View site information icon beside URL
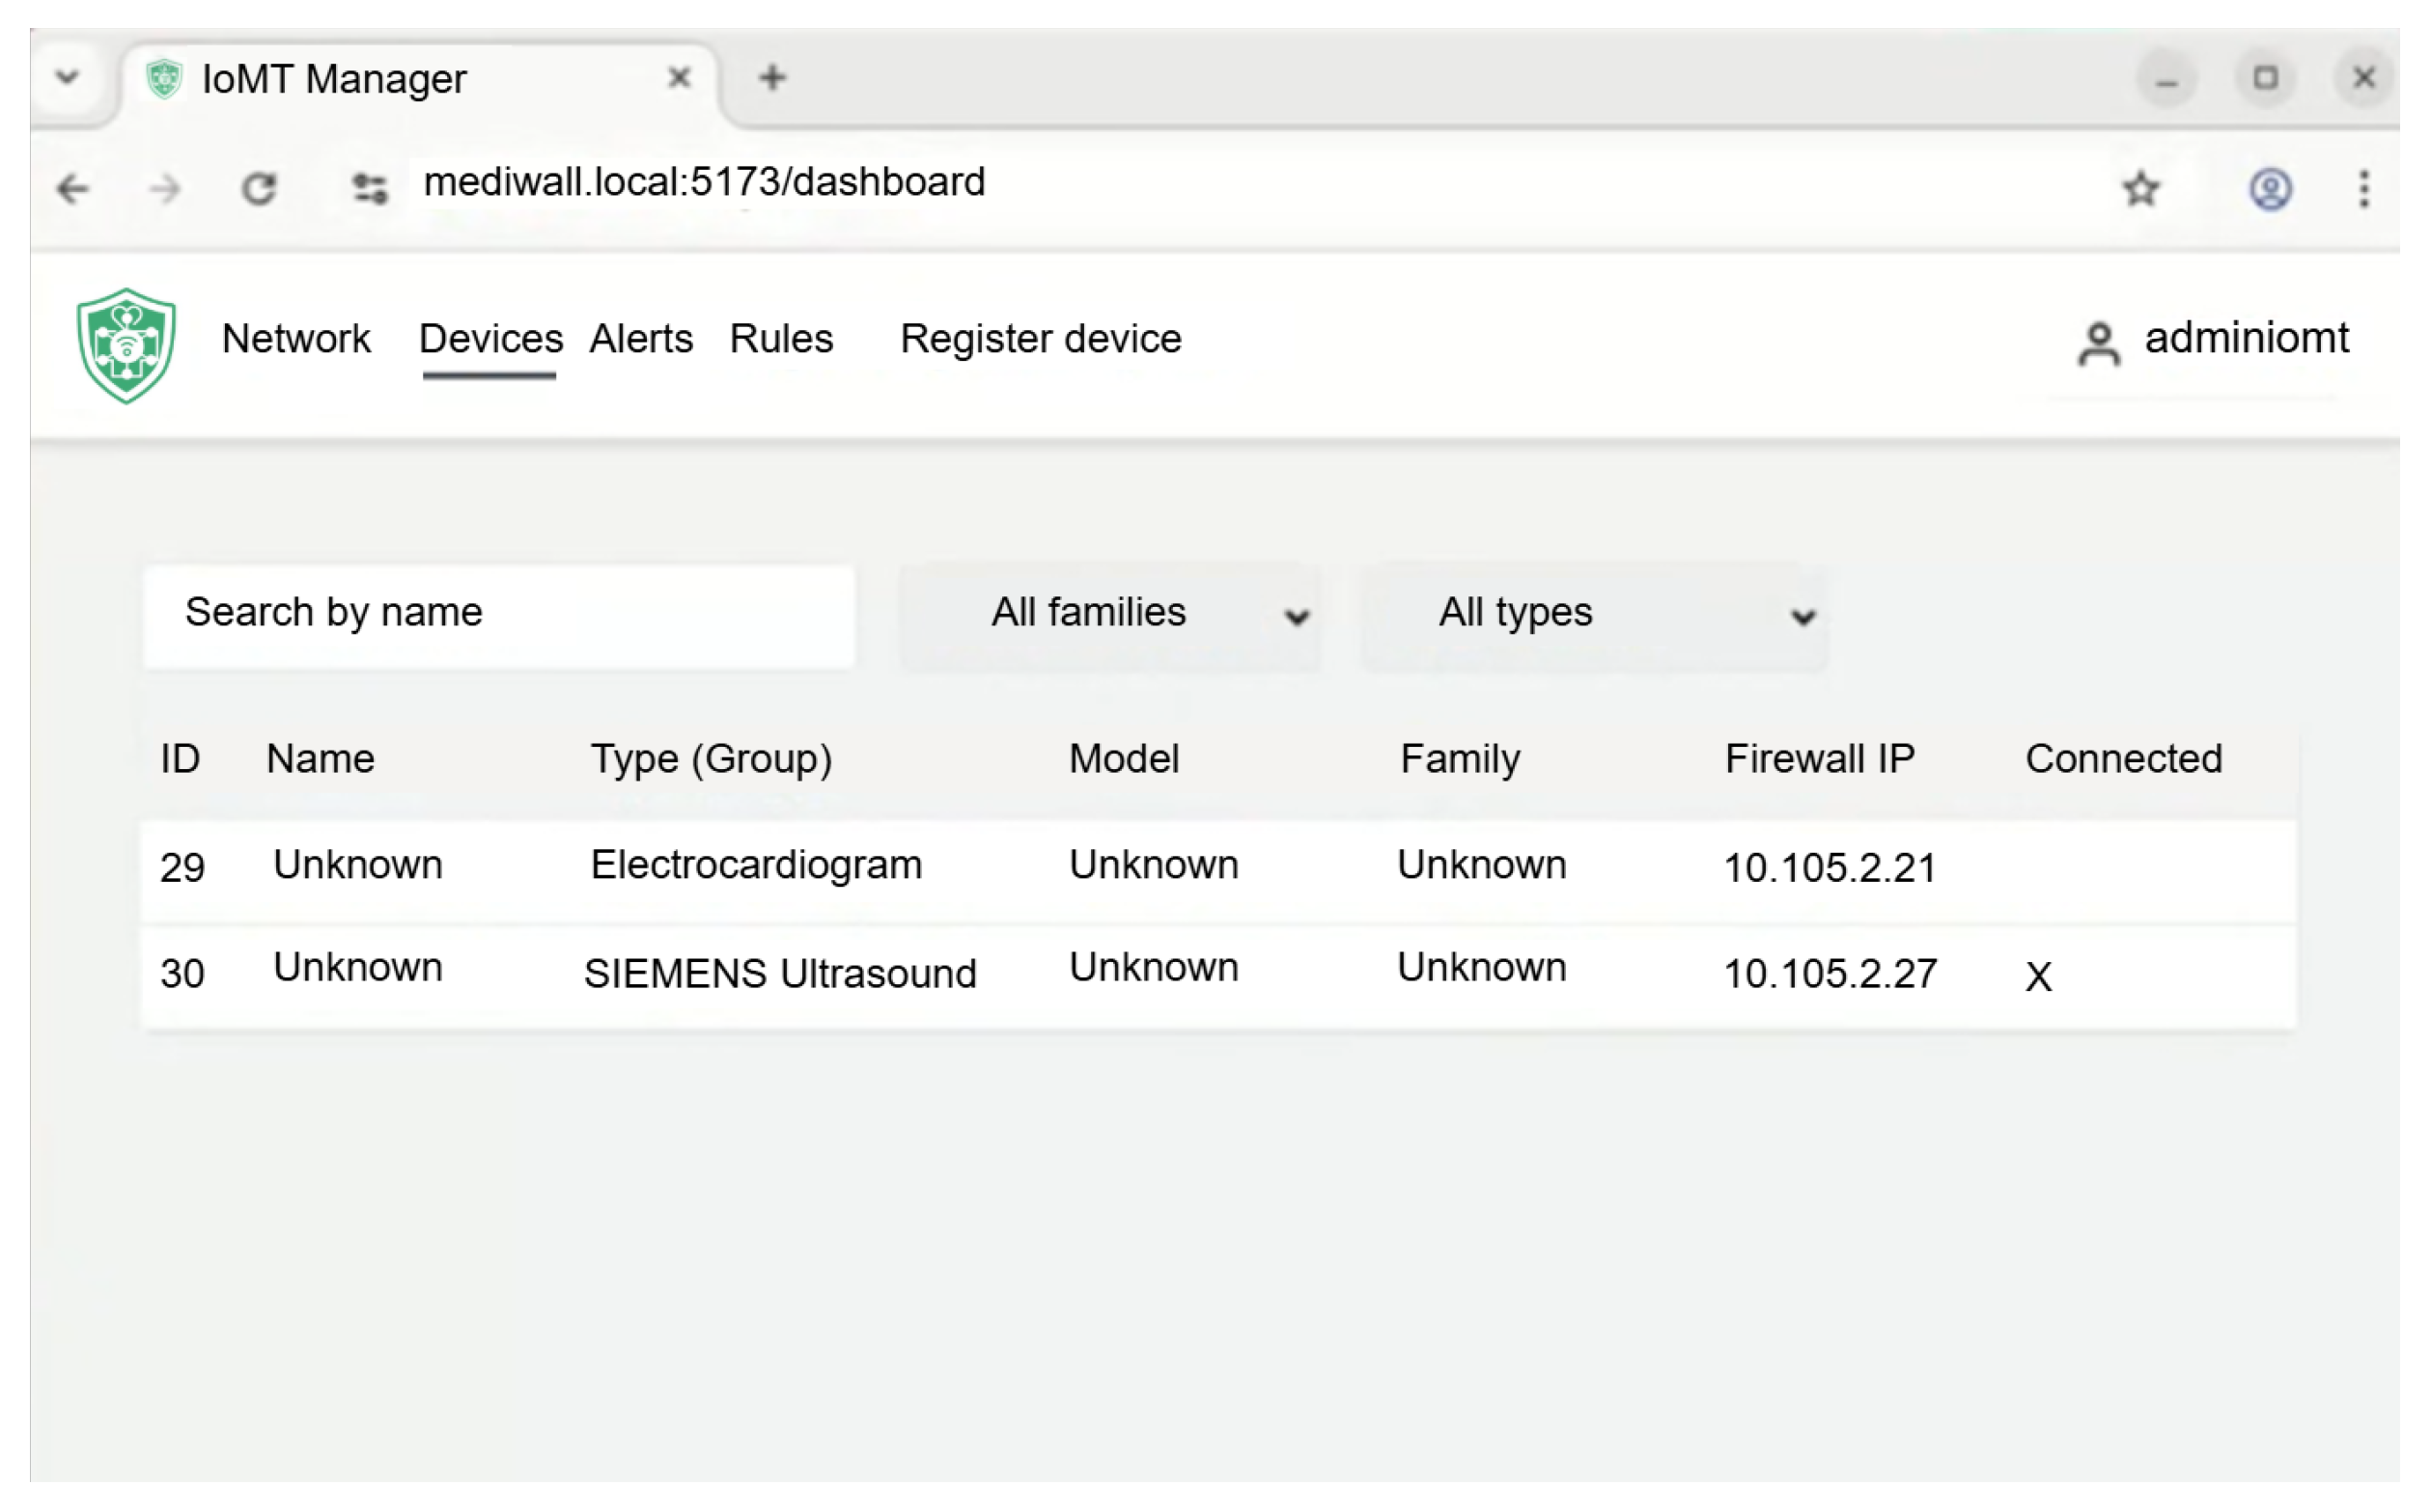 pos(369,188)
